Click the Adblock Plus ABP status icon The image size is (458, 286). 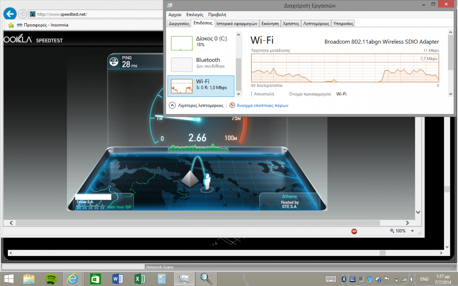click(354, 231)
